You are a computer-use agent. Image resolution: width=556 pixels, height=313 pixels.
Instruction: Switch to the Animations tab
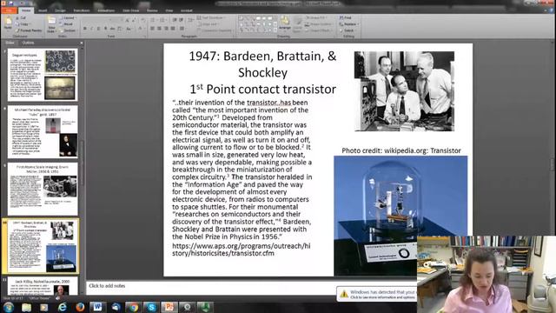(106, 10)
